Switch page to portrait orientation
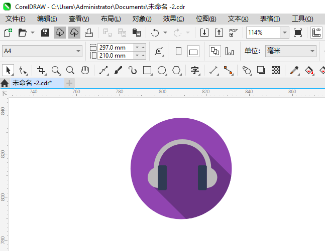This screenshot has height=251, width=325. coord(178,51)
